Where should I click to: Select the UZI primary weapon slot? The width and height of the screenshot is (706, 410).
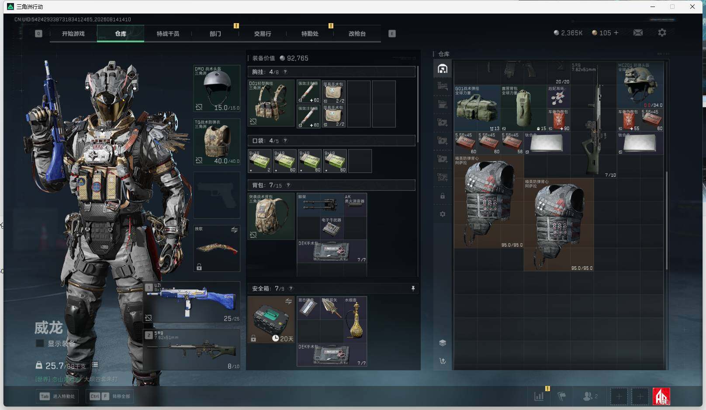(x=192, y=302)
